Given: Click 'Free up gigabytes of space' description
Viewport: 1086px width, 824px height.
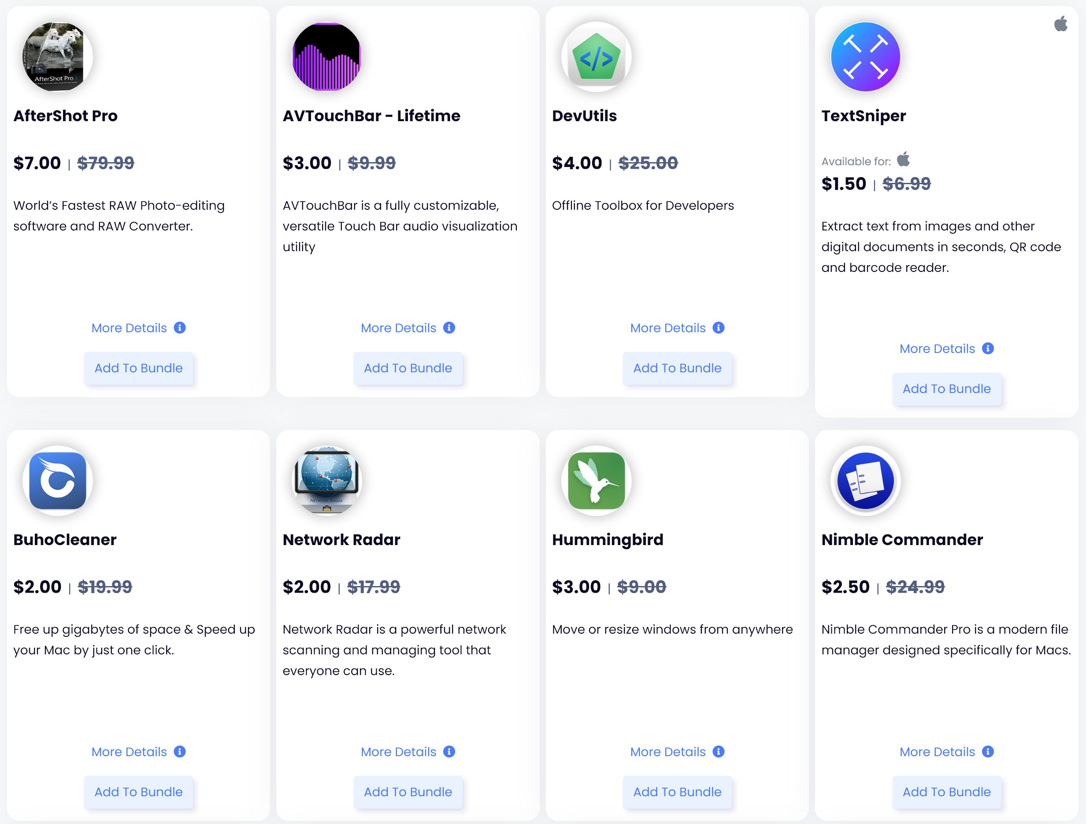Looking at the screenshot, I should [134, 639].
